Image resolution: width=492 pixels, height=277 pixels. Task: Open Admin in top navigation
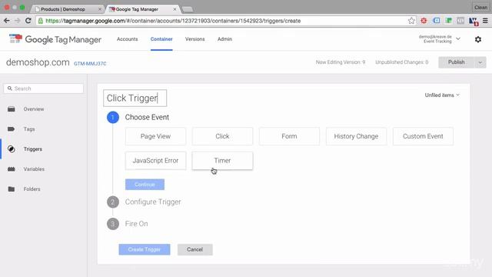tap(224, 39)
